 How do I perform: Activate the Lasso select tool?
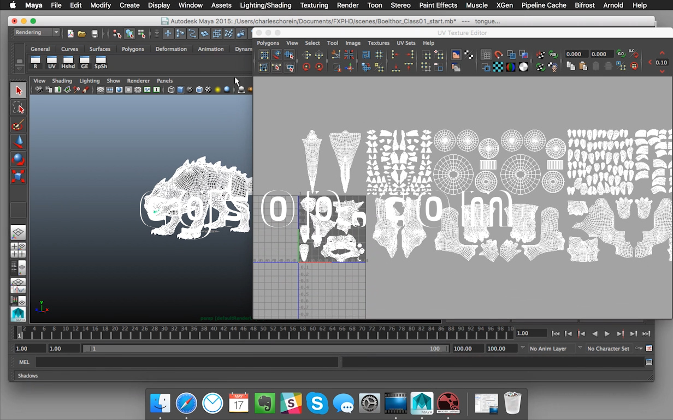click(19, 108)
